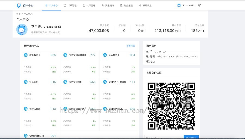The width and height of the screenshot is (245, 139).
Task: Click the blue 确定绑定 button
Action: [x=191, y=137]
